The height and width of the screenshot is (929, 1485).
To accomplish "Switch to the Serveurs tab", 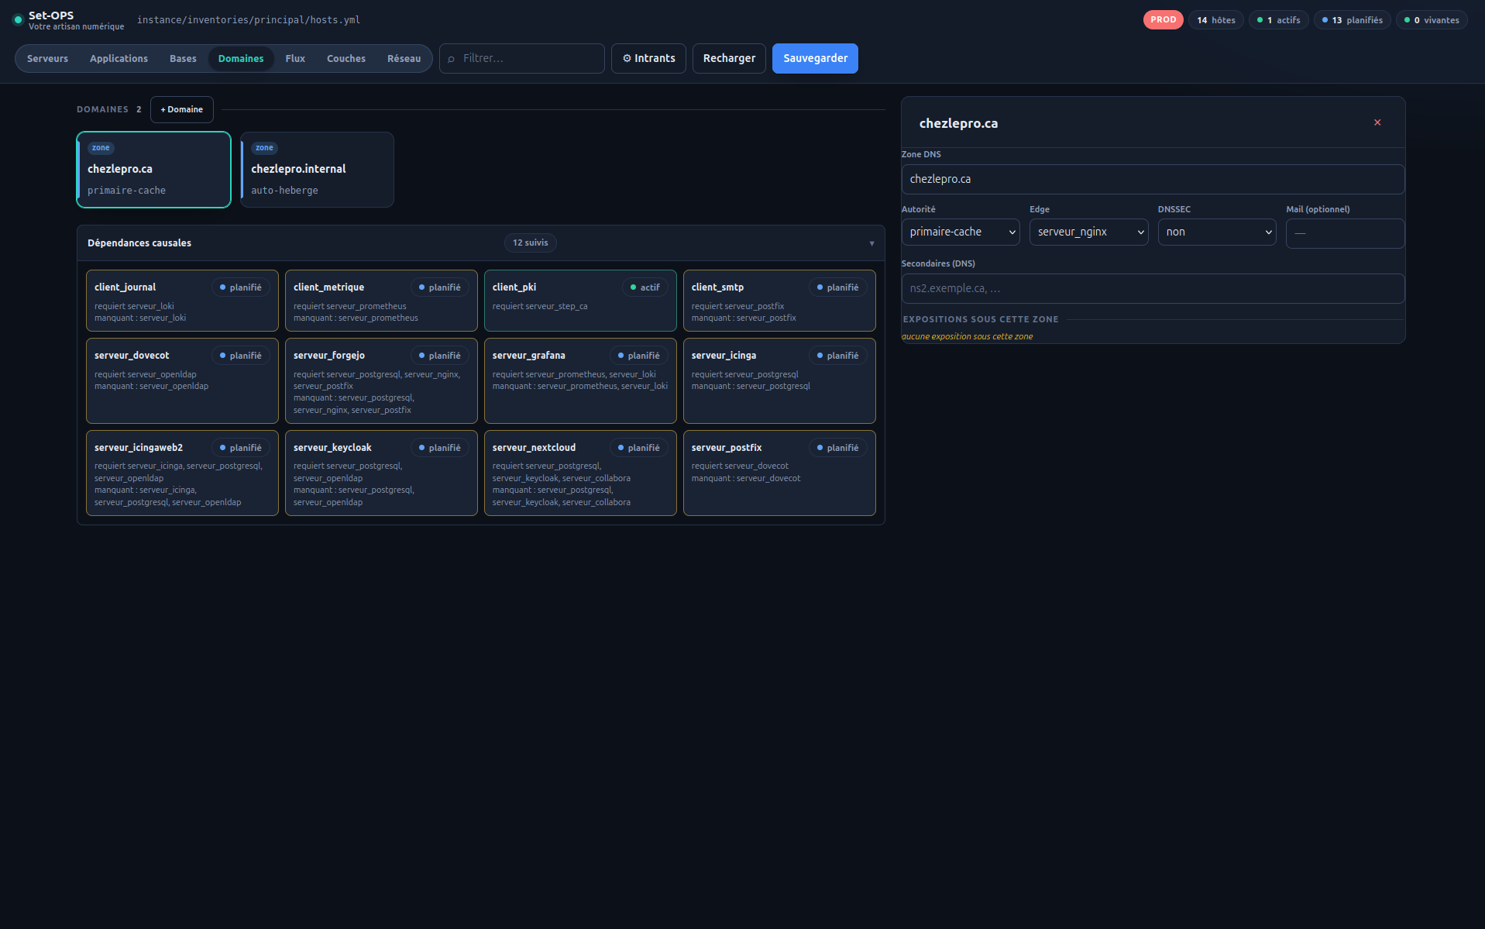I will [x=47, y=59].
